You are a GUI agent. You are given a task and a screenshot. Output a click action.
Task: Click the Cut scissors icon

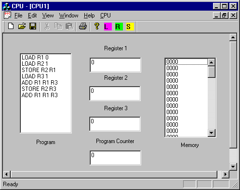tap(47, 26)
